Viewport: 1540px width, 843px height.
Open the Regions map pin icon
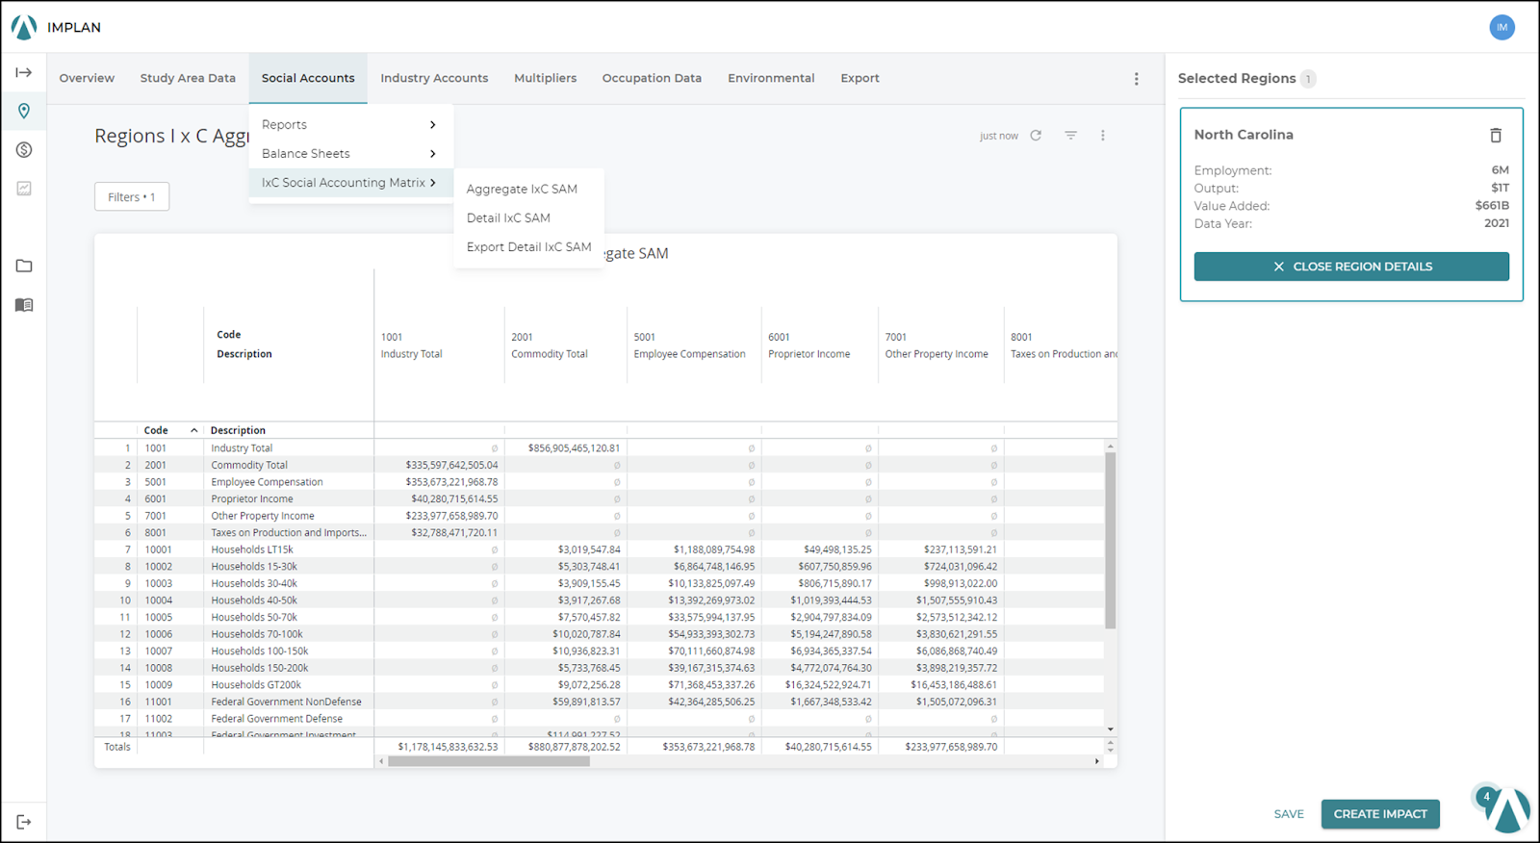[x=24, y=111]
